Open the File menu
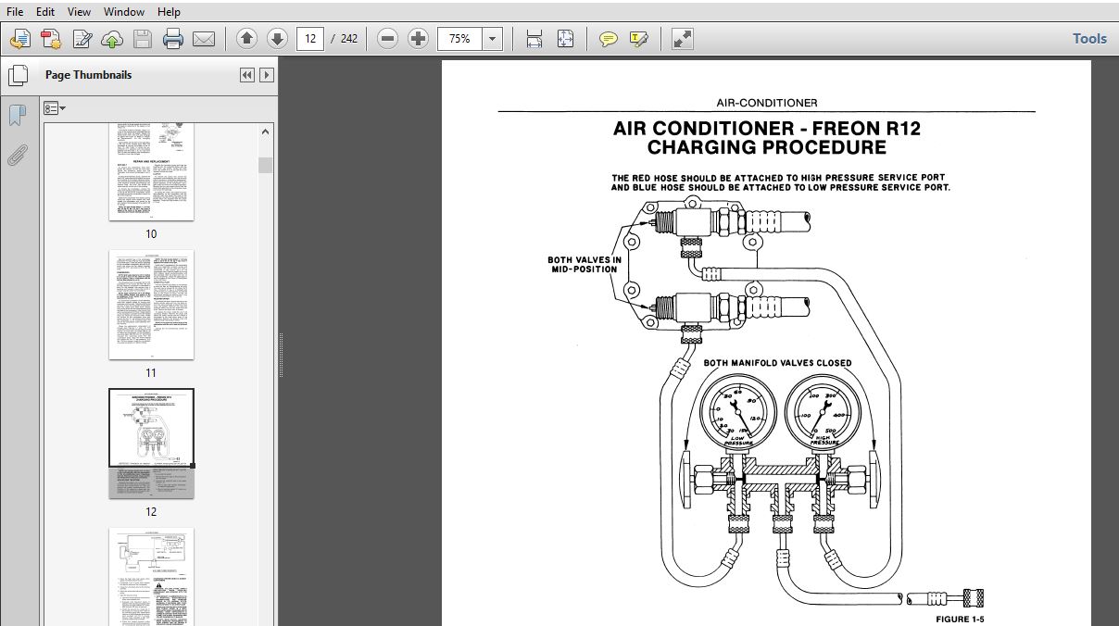1119x626 pixels. point(15,12)
